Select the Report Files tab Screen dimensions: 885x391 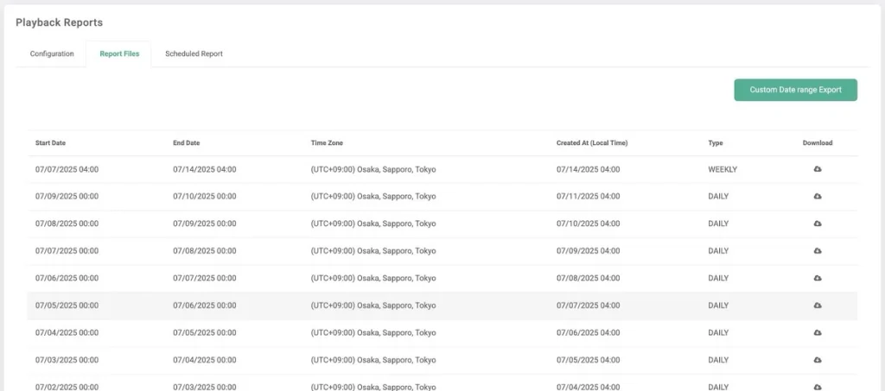pos(119,54)
